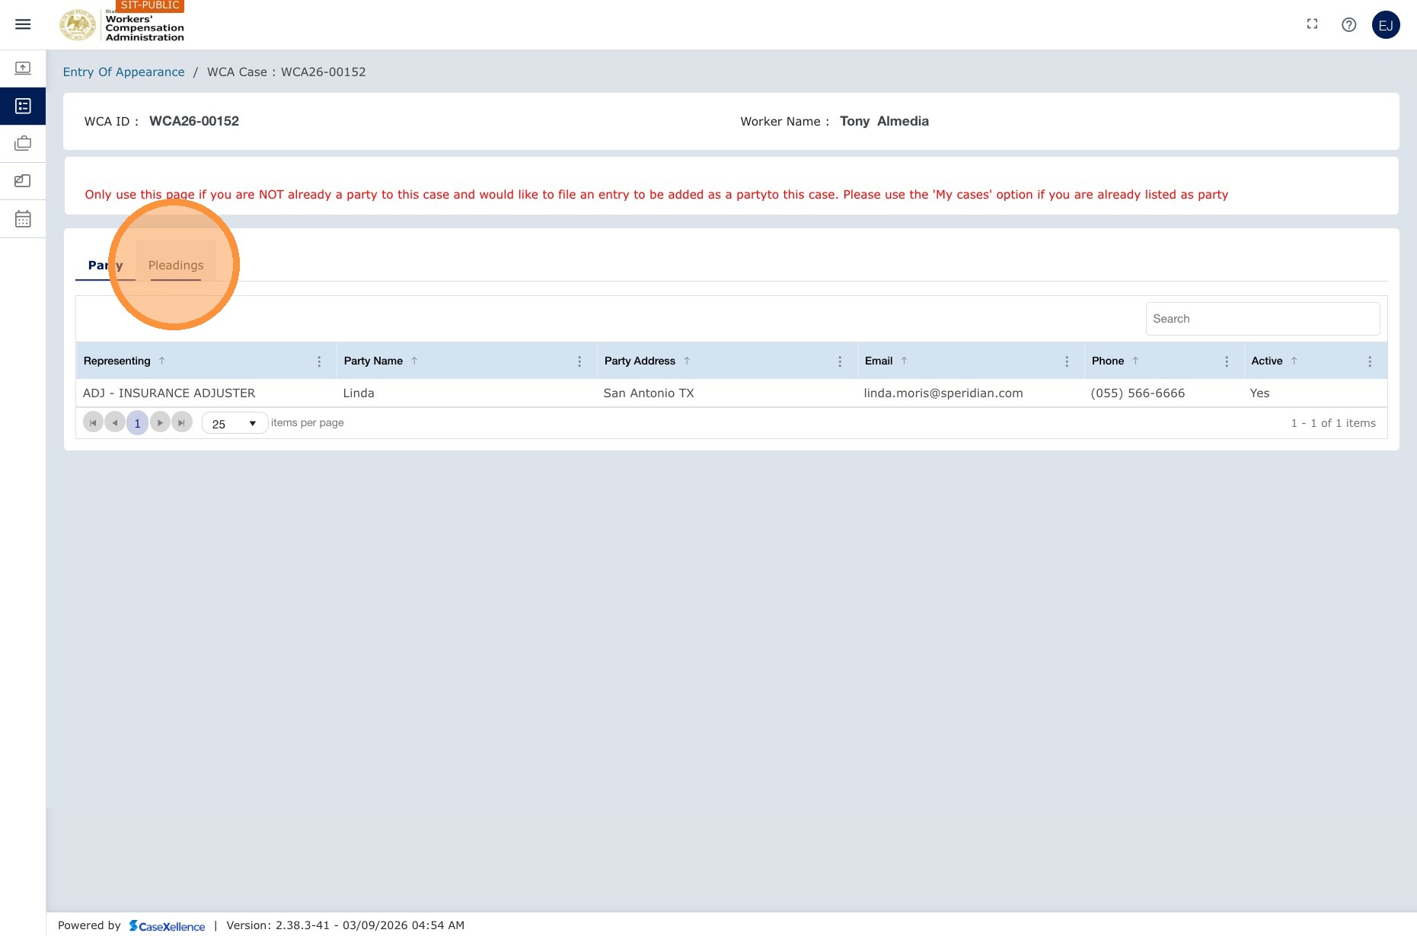Open Email column options menu
This screenshot has height=936, width=1417.
1067,361
